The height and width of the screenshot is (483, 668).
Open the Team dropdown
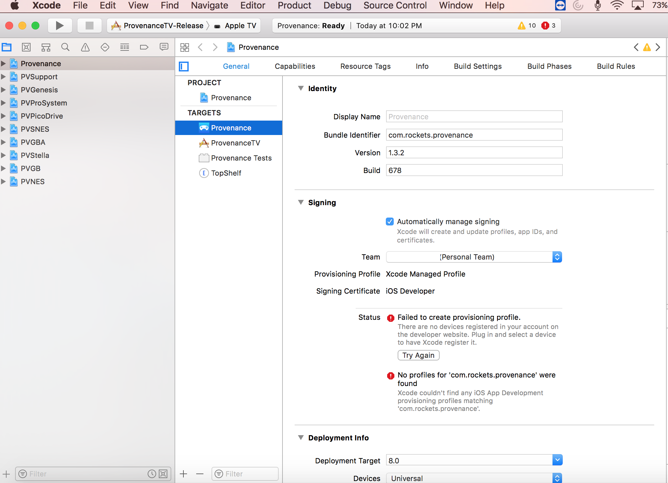474,257
